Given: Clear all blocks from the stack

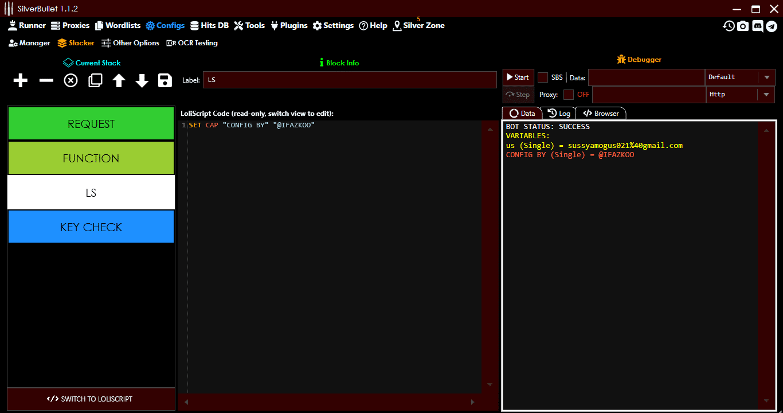Looking at the screenshot, I should 70,80.
